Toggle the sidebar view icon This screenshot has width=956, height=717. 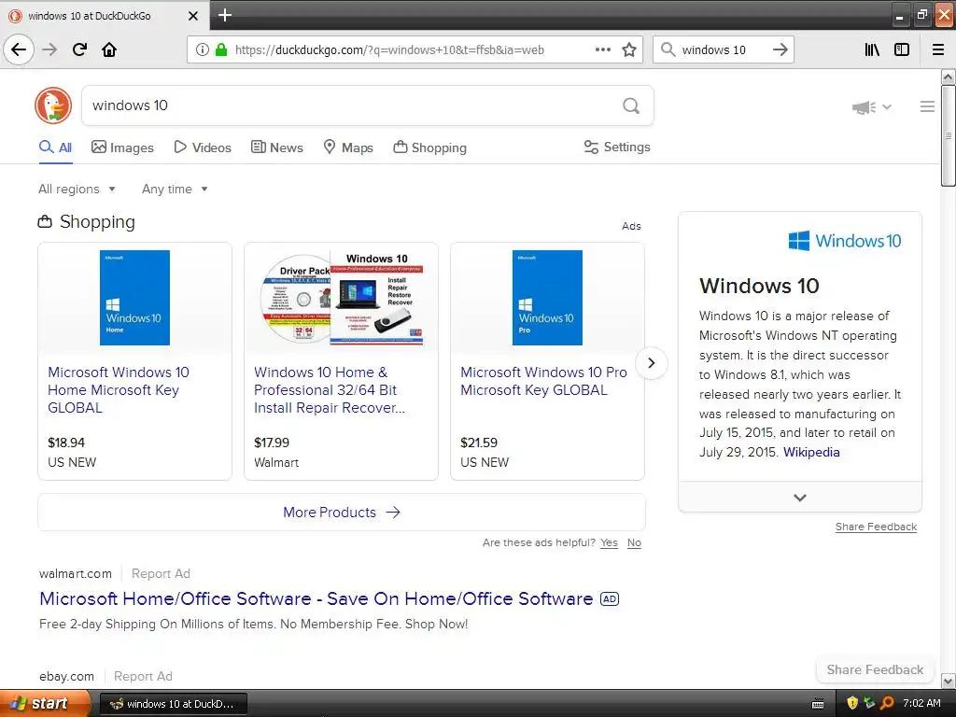pyautogui.click(x=902, y=49)
